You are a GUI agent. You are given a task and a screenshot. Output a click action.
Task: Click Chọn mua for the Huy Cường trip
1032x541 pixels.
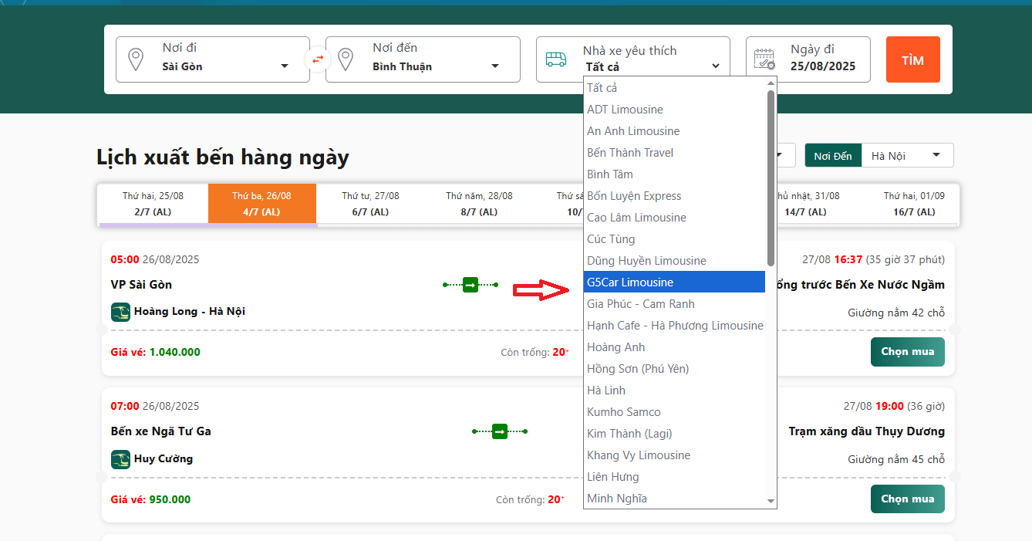tap(907, 499)
